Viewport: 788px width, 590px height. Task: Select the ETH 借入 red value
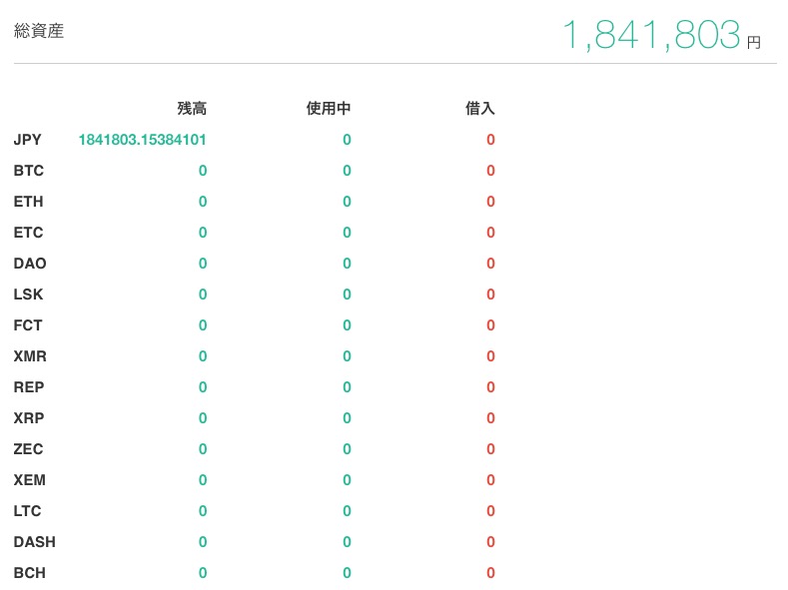(491, 202)
